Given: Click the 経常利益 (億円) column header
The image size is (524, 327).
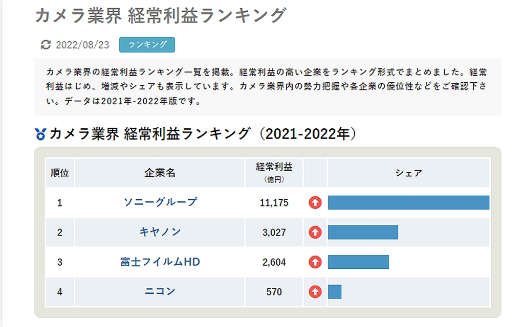Looking at the screenshot, I should pyautogui.click(x=274, y=173).
